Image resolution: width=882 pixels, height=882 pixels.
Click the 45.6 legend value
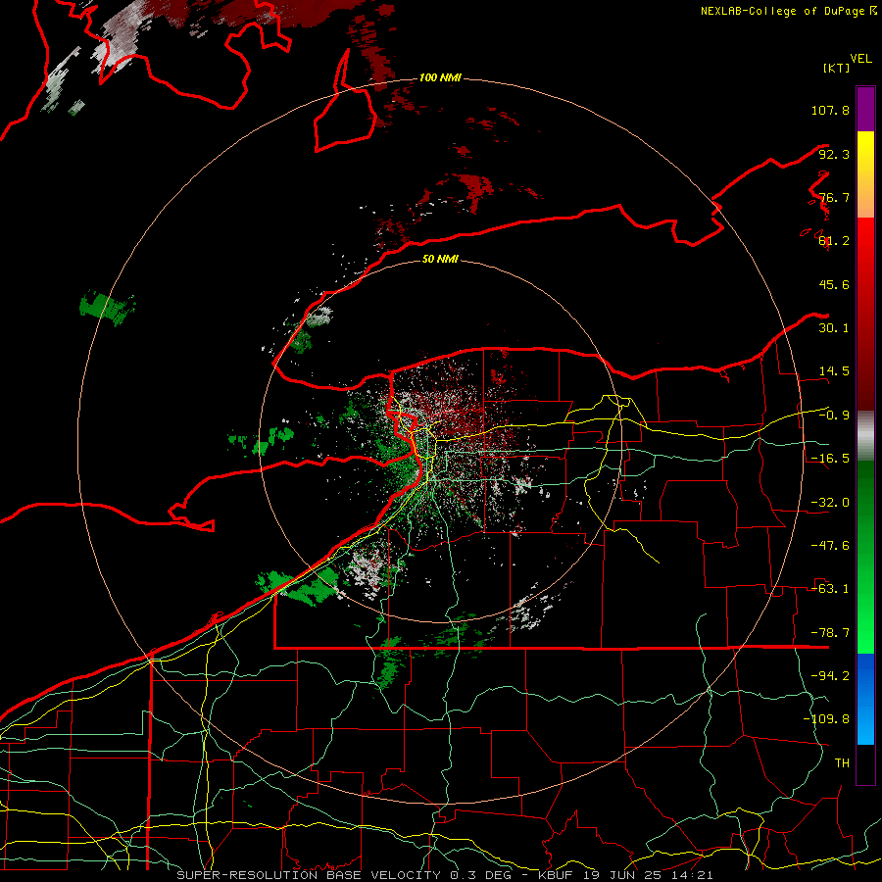[834, 284]
